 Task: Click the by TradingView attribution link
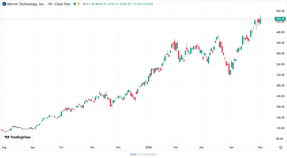[147, 154]
